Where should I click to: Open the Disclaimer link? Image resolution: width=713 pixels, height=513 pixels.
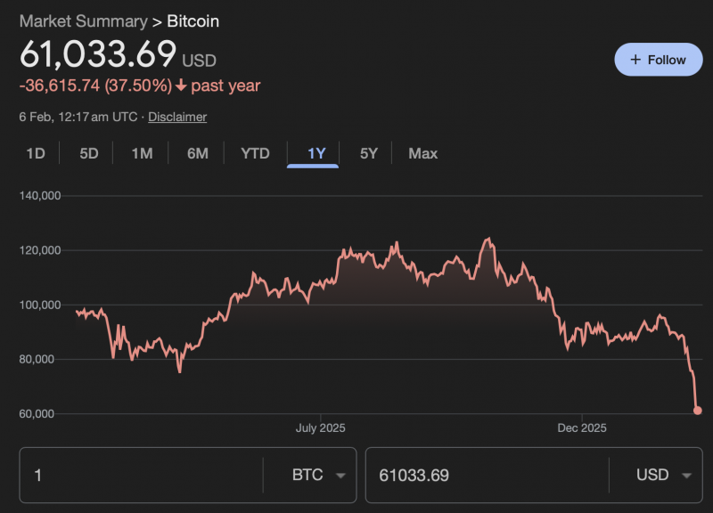(x=177, y=117)
